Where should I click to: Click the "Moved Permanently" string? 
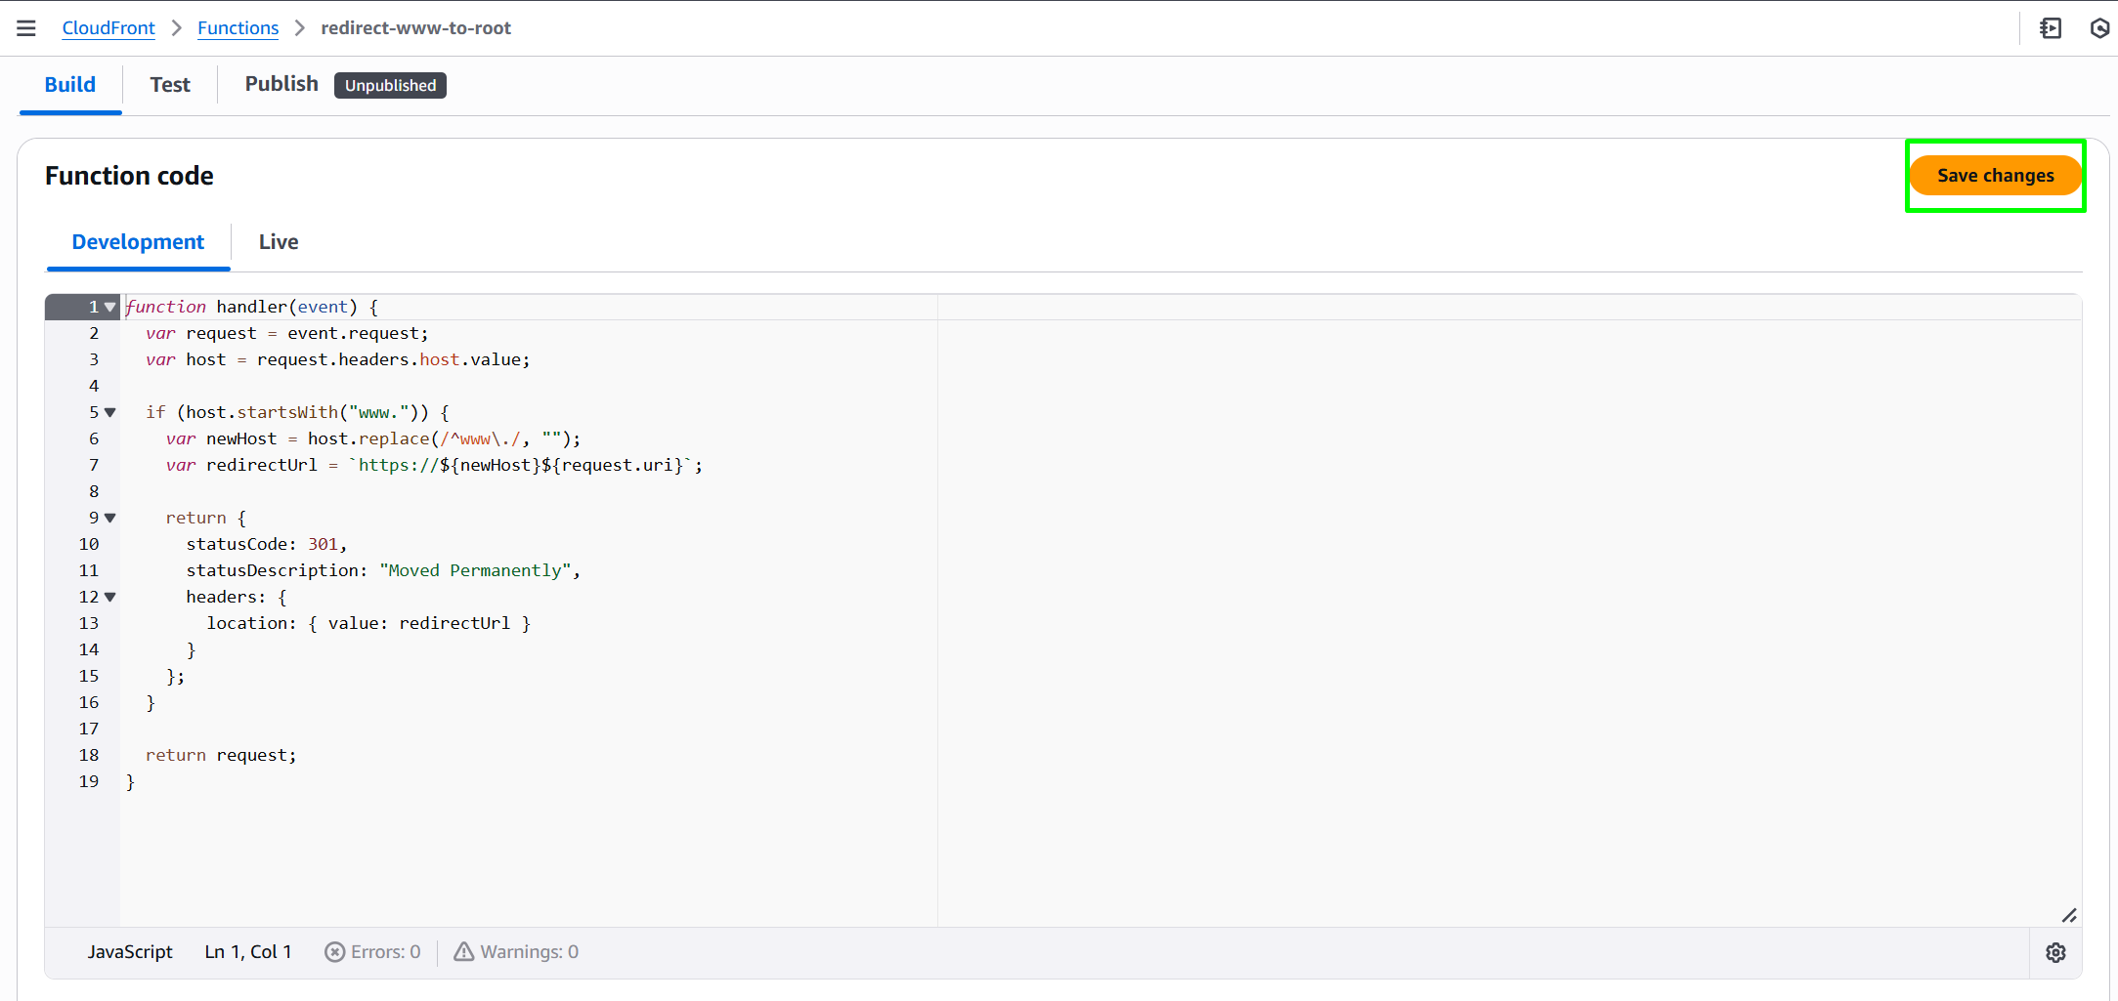[x=475, y=570]
